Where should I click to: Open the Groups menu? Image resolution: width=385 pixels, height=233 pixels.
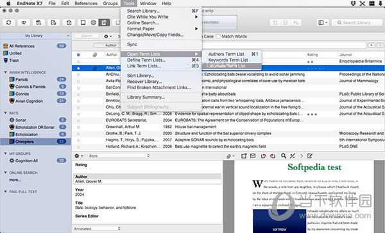click(110, 3)
